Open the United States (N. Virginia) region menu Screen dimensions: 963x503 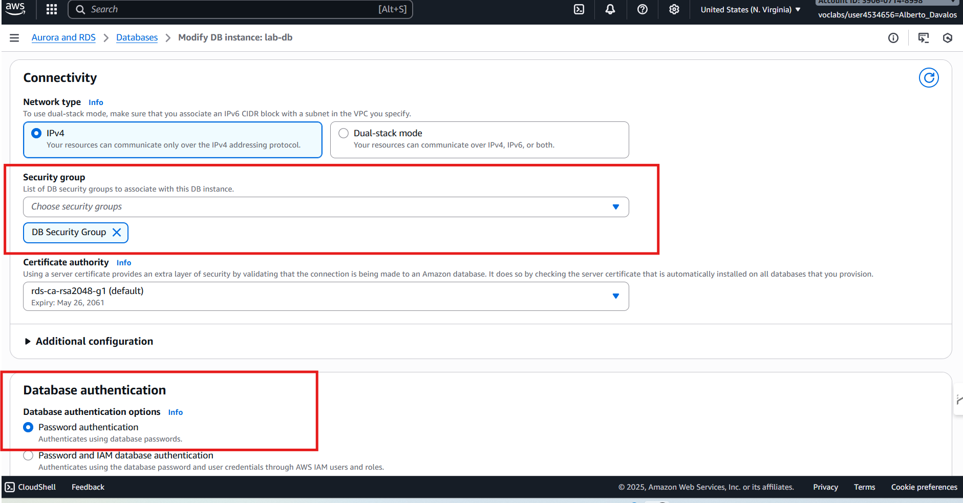pos(750,10)
